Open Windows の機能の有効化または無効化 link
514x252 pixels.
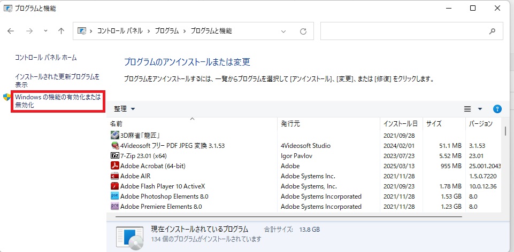coord(58,101)
